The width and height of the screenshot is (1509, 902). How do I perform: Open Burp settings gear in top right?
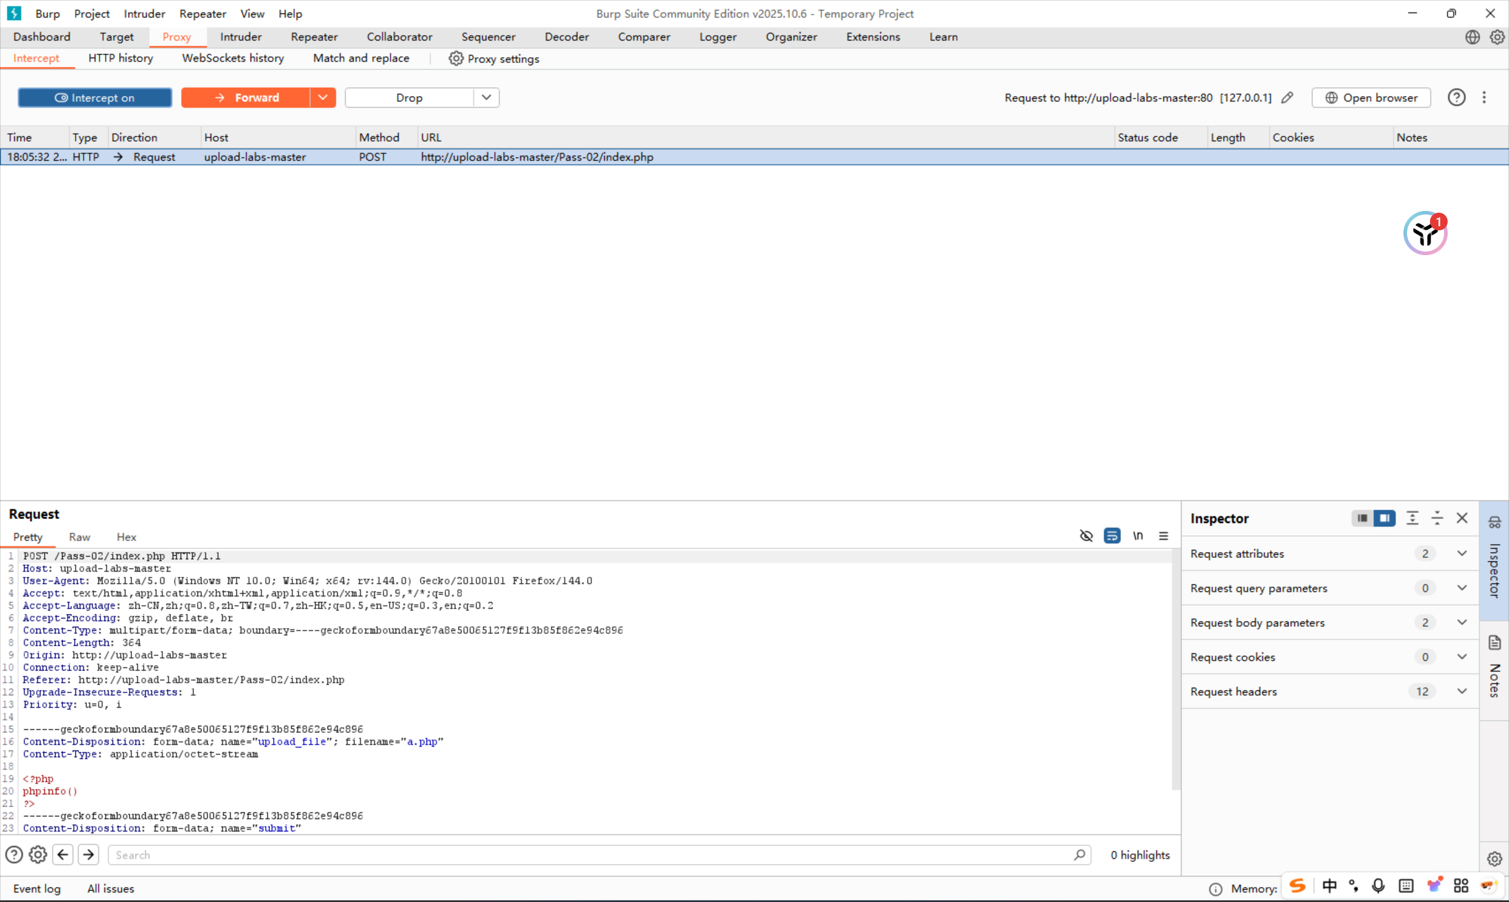1497,37
